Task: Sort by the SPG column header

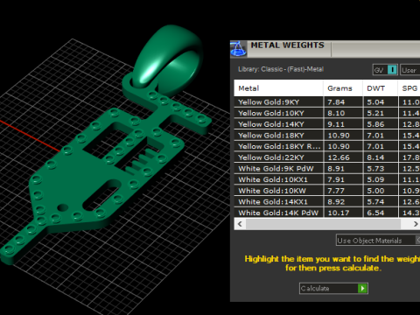Action: pyautogui.click(x=409, y=88)
